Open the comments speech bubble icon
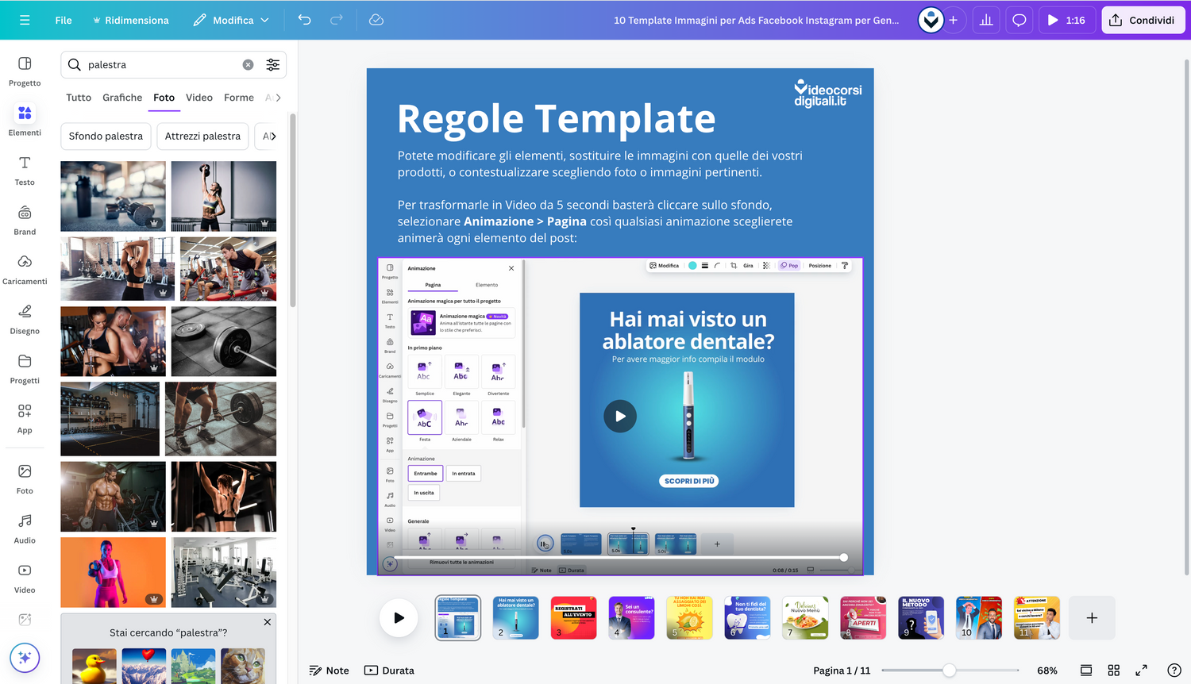This screenshot has width=1191, height=684. (x=1019, y=20)
